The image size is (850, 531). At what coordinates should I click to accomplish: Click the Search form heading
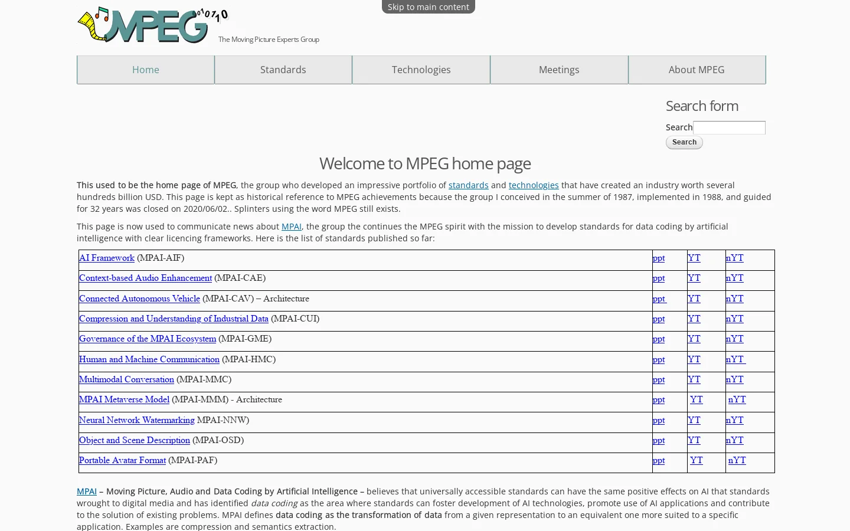(702, 106)
